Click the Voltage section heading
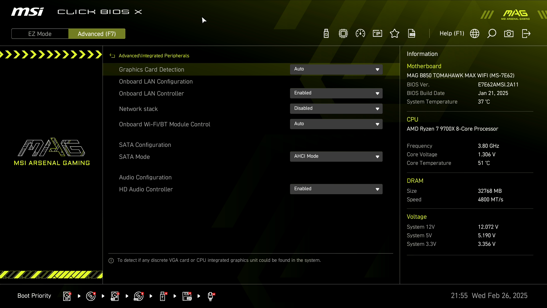The width and height of the screenshot is (547, 308). point(417,217)
